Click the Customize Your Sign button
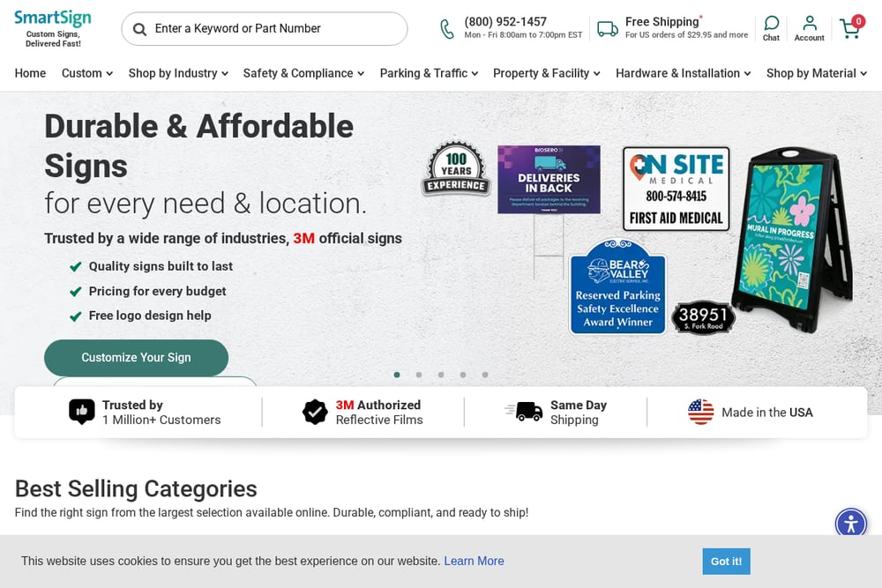This screenshot has height=588, width=882. tap(136, 358)
